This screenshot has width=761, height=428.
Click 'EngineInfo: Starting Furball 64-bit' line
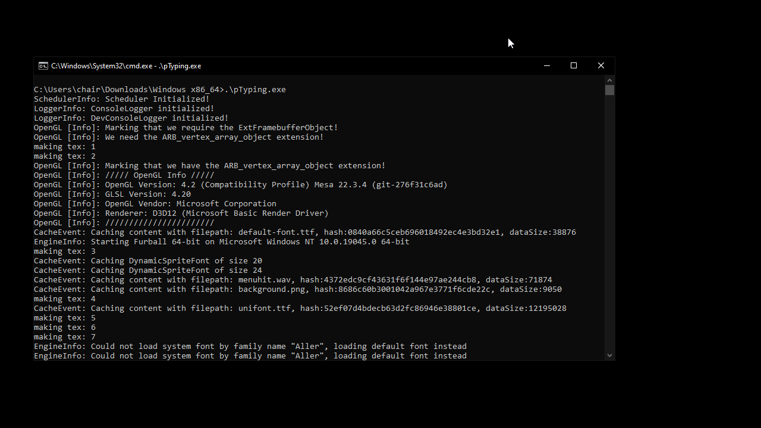[222, 242]
